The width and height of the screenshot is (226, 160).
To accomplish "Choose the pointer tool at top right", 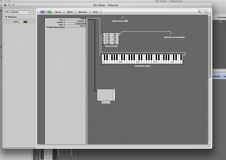I will pyautogui.click(x=200, y=12).
